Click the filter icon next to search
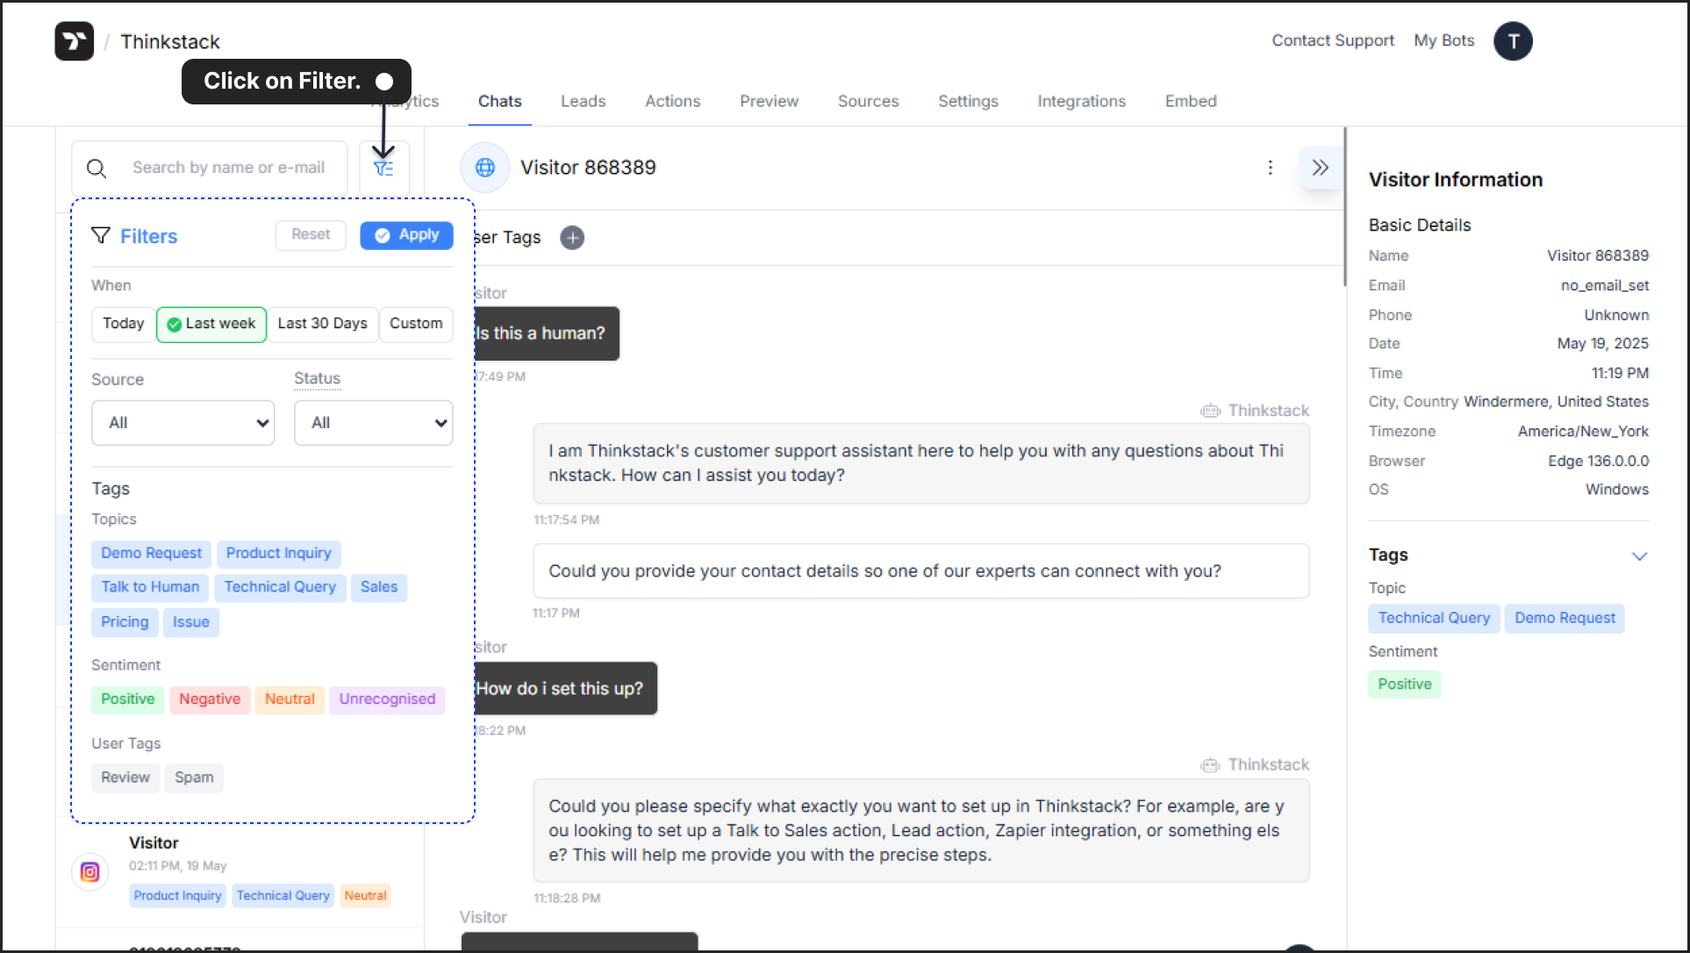1690x953 pixels. [x=383, y=168]
